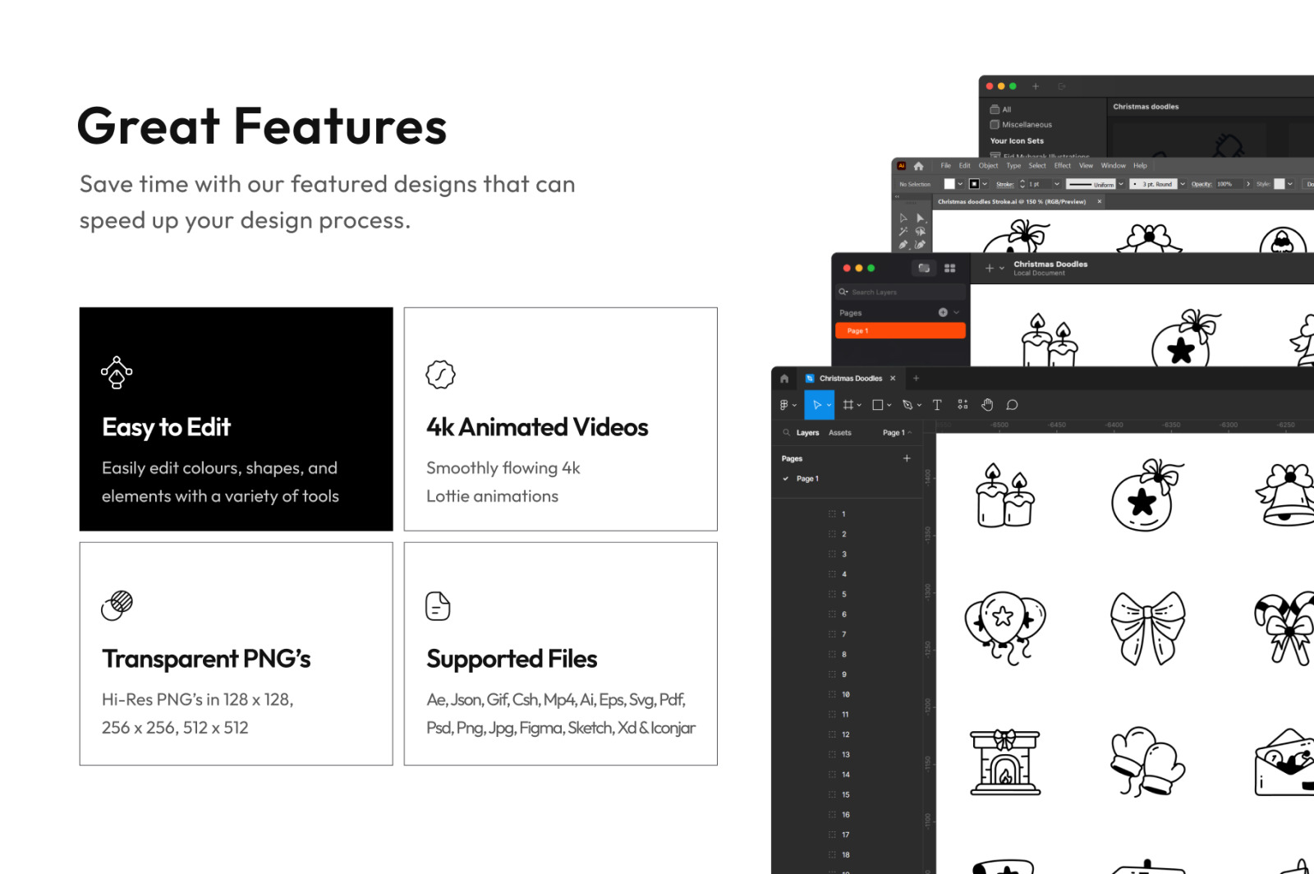Click the plus icon in the IconJar window

click(1036, 86)
